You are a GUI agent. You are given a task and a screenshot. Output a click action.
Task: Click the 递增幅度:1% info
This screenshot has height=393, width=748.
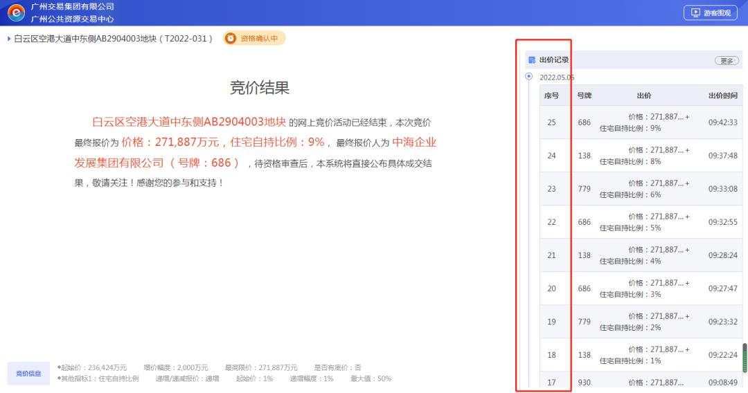pyautogui.click(x=312, y=378)
